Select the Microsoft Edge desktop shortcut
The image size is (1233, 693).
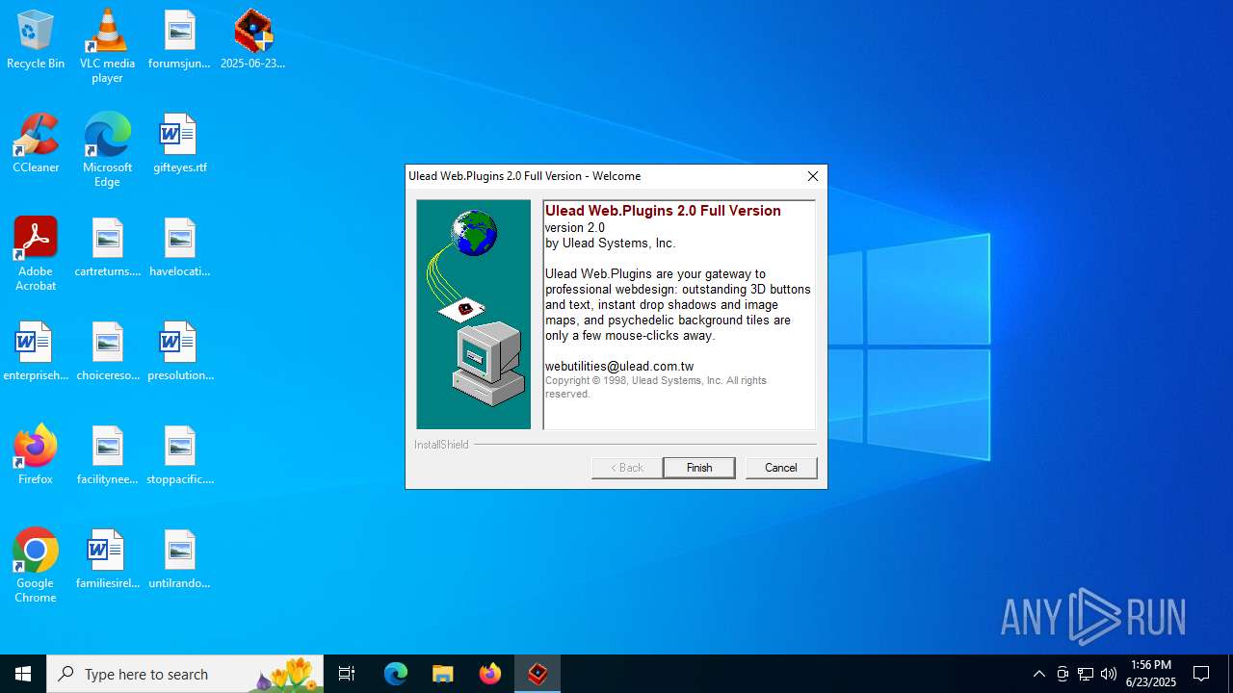click(x=107, y=150)
